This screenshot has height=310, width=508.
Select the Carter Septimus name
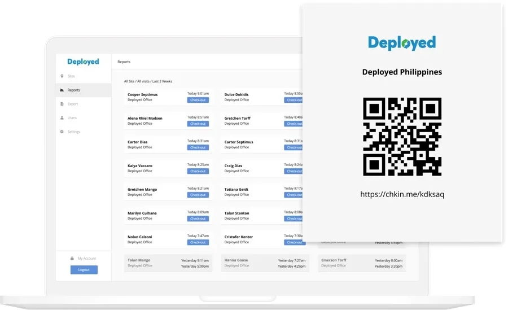point(239,142)
